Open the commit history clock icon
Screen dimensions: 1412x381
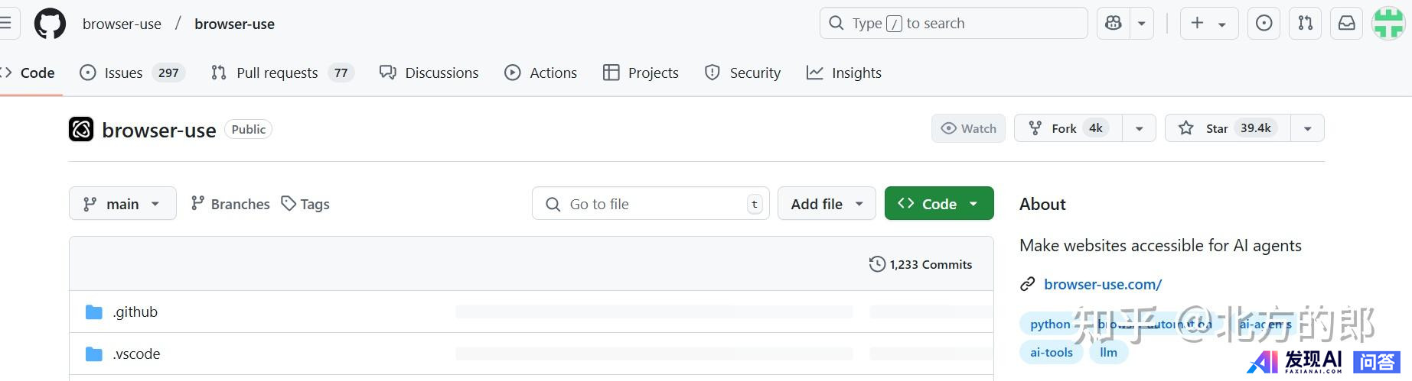pyautogui.click(x=877, y=264)
